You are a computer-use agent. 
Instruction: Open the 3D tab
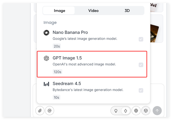127,11
